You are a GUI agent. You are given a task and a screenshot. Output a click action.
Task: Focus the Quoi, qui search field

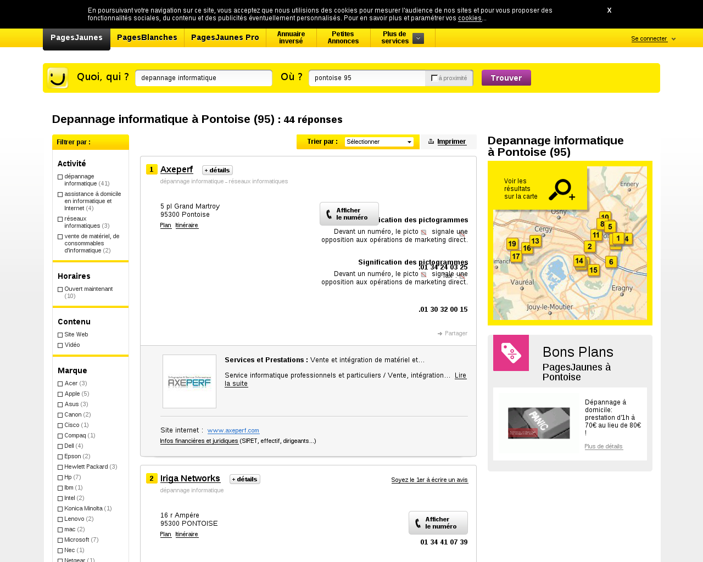pos(204,78)
